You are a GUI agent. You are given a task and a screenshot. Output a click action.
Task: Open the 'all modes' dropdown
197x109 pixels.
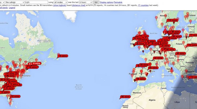[61, 2]
